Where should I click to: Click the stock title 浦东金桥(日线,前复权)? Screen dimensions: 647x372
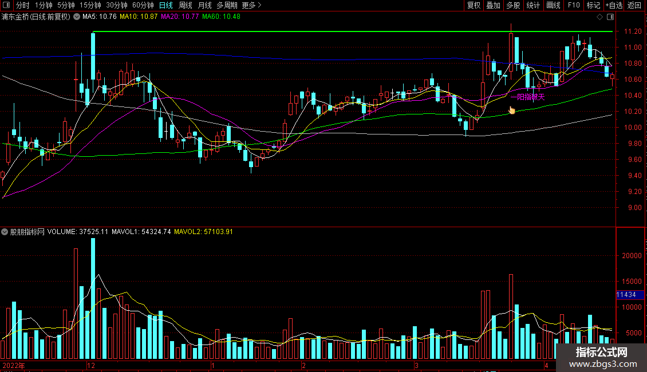36,17
